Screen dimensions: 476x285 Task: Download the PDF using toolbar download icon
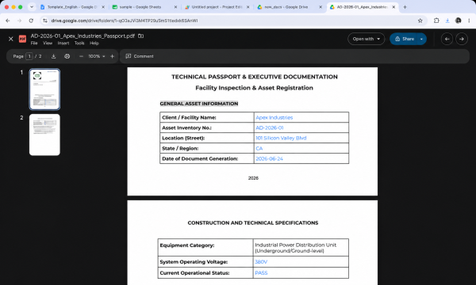(53, 56)
